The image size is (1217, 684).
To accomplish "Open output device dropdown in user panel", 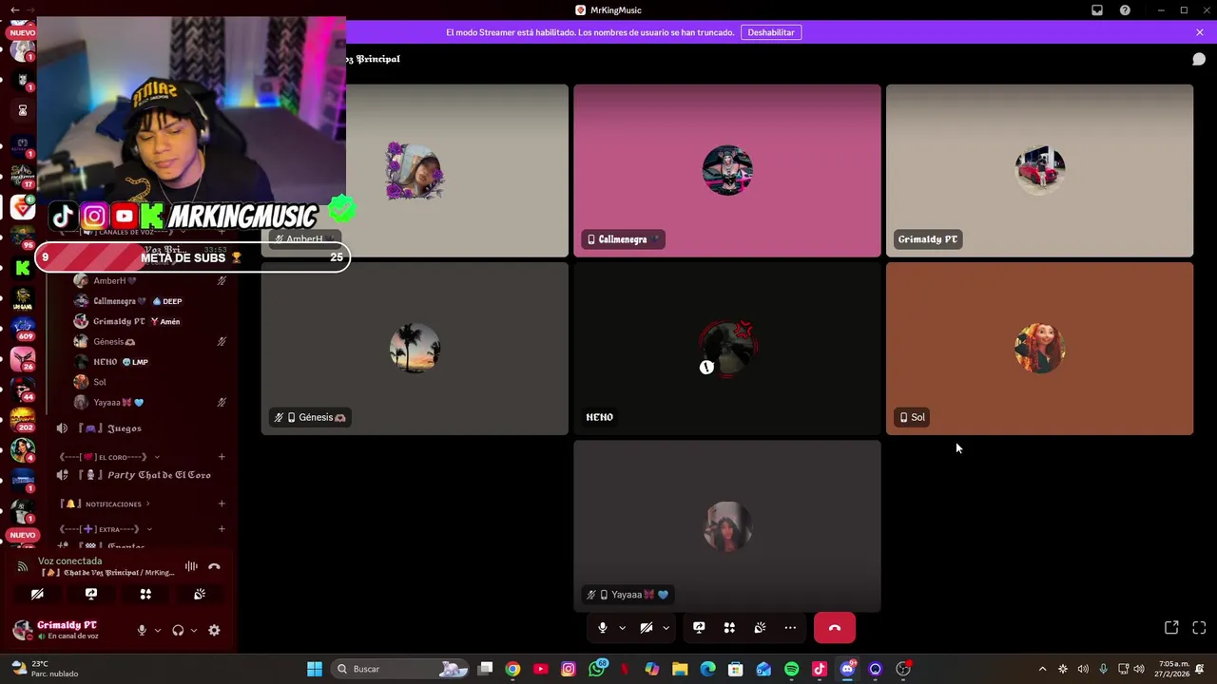I will [x=194, y=630].
